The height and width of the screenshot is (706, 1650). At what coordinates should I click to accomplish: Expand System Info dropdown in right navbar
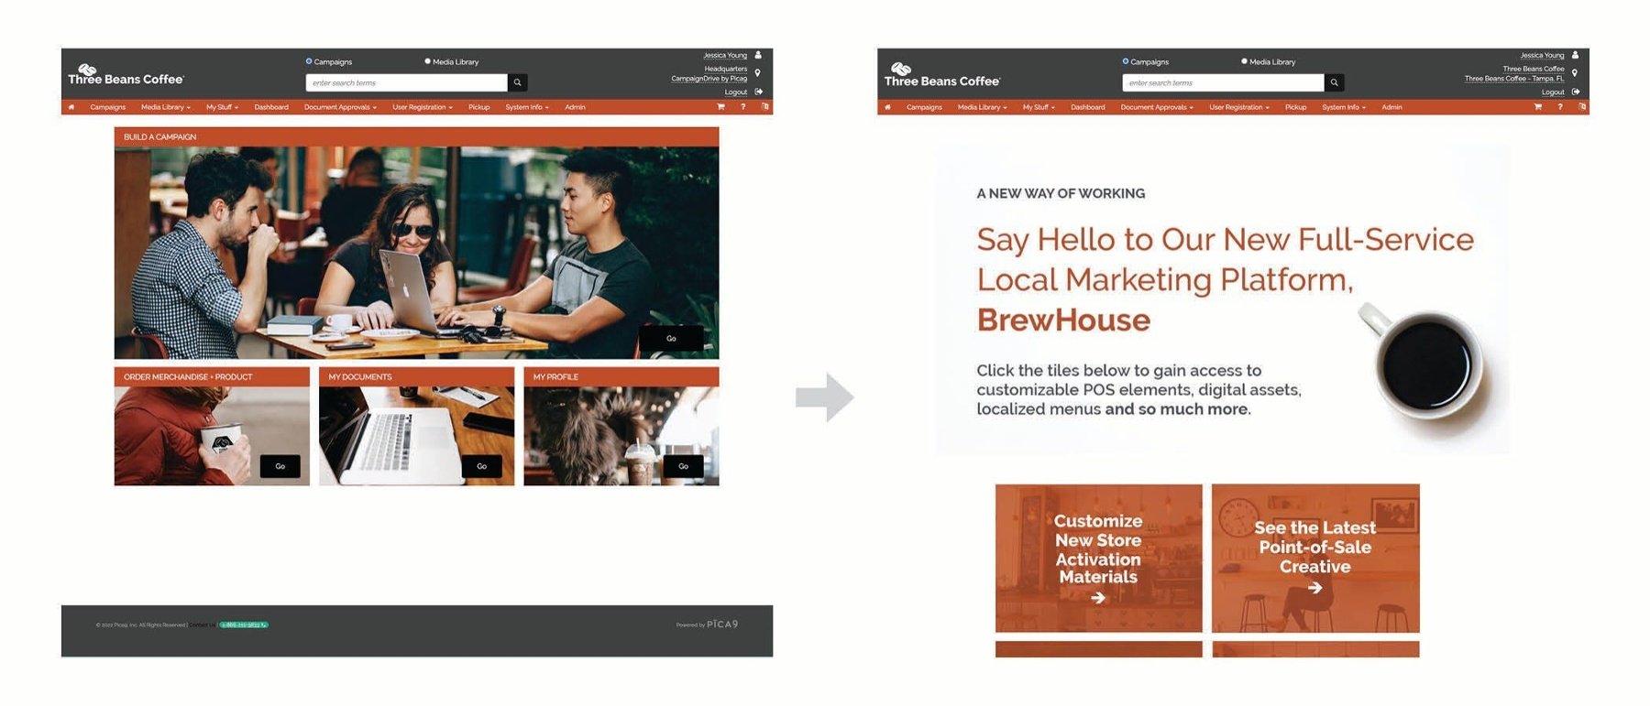click(x=1344, y=107)
